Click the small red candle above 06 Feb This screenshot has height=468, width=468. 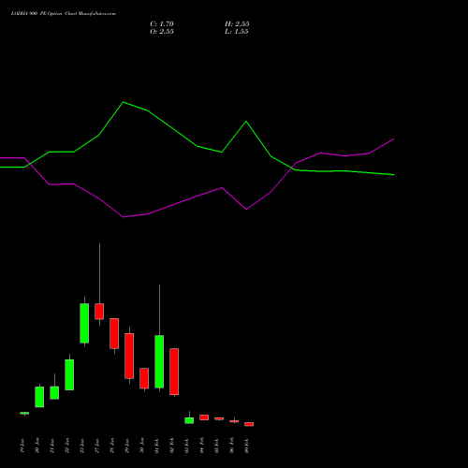pyautogui.click(x=234, y=421)
